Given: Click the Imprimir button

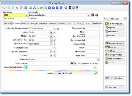Looking at the screenshot, I should pyautogui.click(x=115, y=28).
